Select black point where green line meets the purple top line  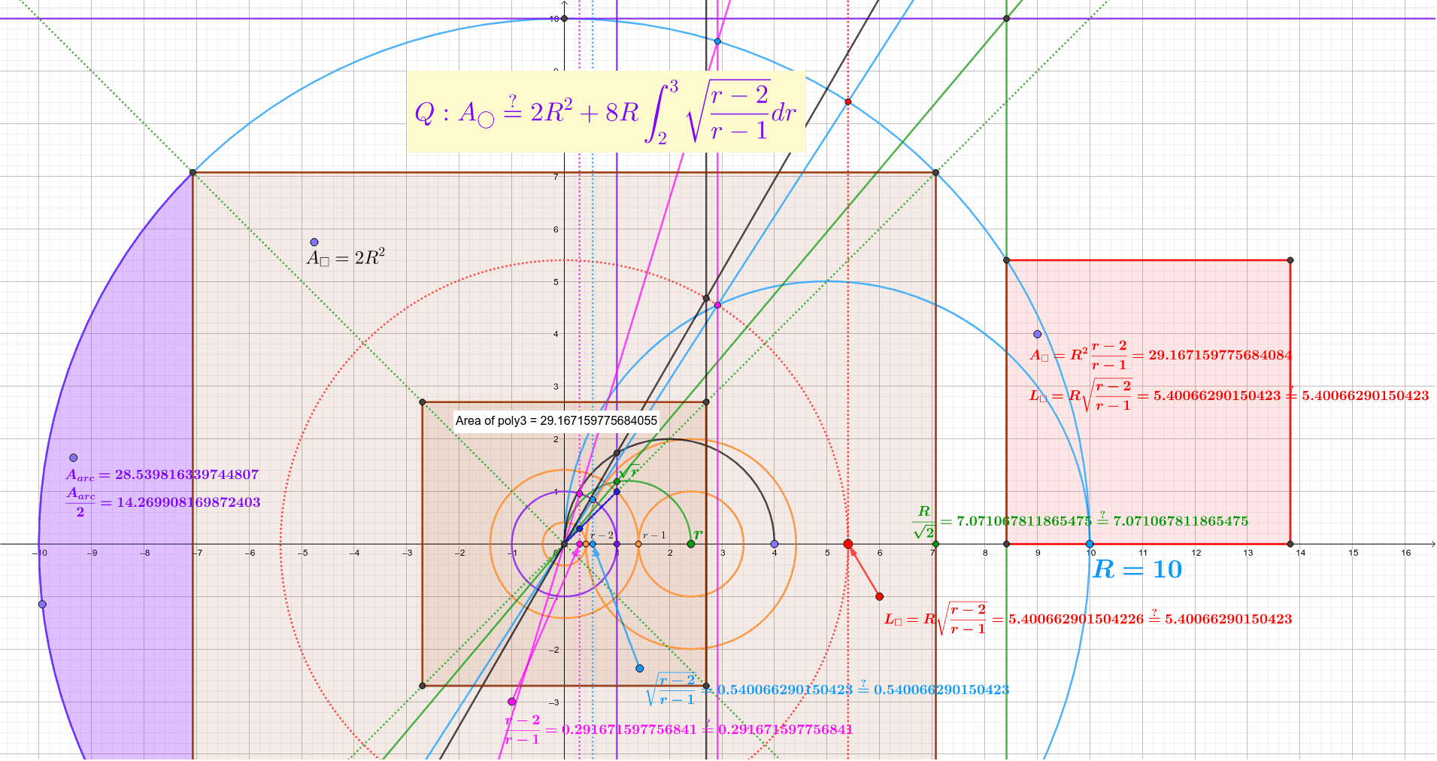pyautogui.click(x=1007, y=18)
